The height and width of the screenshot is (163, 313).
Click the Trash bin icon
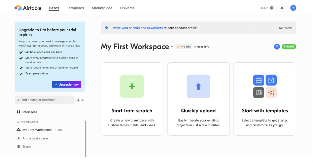[19, 146]
